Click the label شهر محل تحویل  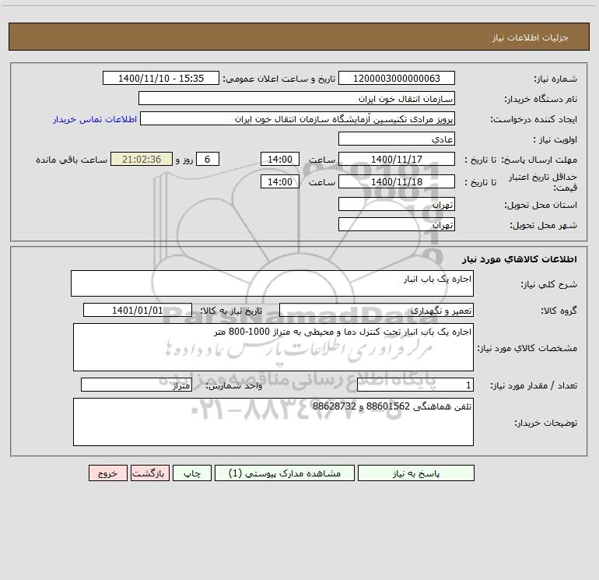[x=543, y=226]
